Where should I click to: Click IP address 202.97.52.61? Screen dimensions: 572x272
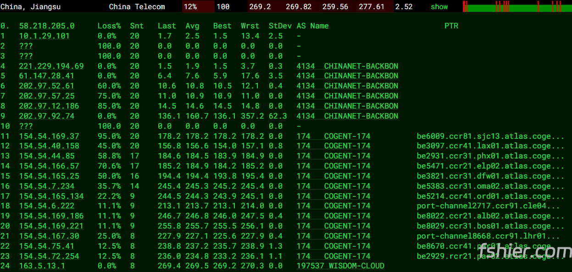pyautogui.click(x=46, y=86)
